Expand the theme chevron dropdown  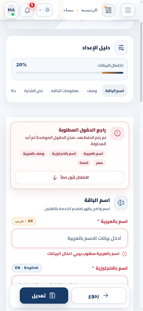point(40,10)
